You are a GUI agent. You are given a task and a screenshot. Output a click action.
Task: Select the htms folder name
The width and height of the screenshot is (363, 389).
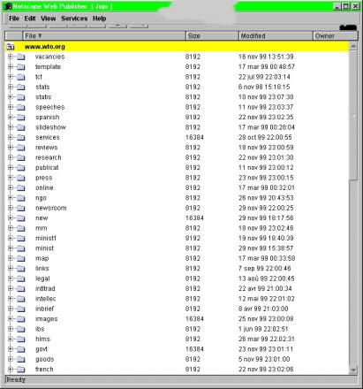[x=43, y=339]
